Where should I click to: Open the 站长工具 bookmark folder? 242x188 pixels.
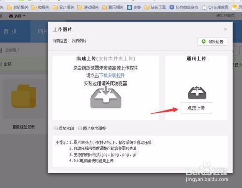pyautogui.click(x=155, y=7)
